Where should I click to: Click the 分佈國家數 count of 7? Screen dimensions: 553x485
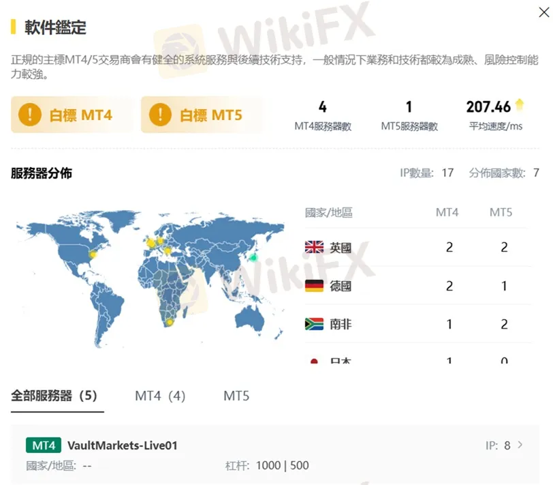click(534, 173)
